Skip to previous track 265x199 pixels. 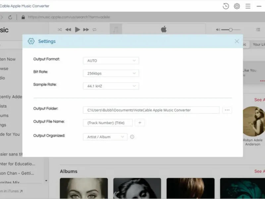pos(68,30)
